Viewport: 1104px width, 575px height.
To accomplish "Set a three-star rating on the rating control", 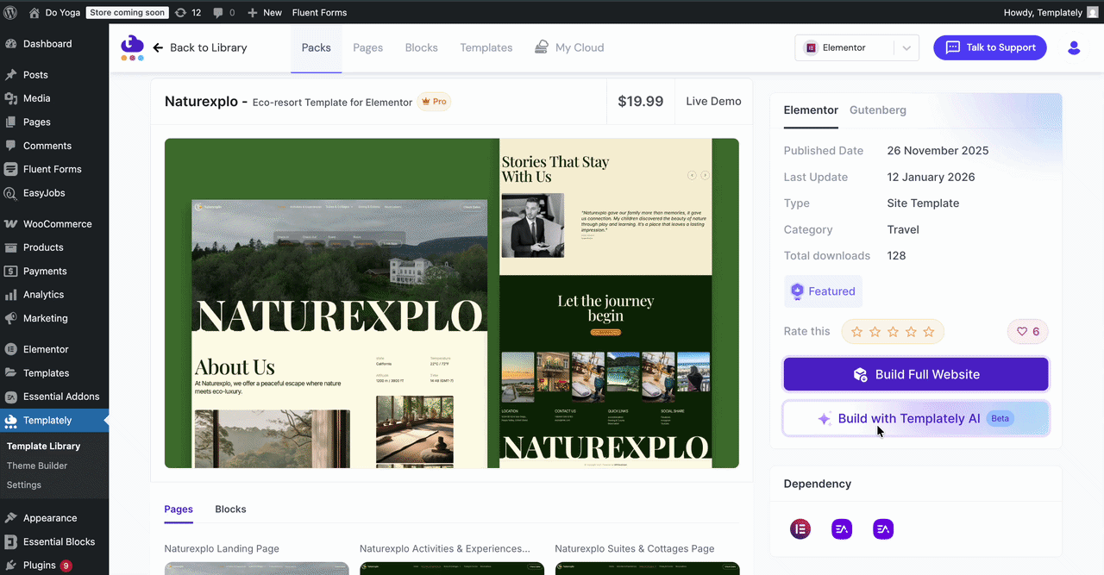I will pos(893,331).
